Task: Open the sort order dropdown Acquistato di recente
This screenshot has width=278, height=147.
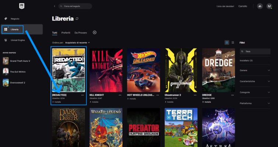Action: point(77,43)
